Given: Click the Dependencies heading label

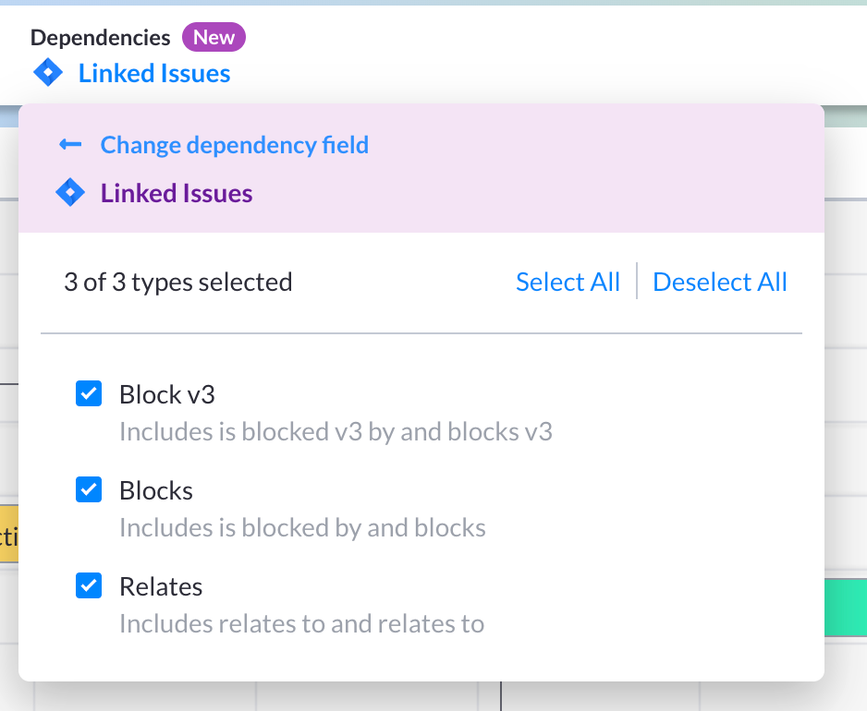Looking at the screenshot, I should (100, 38).
